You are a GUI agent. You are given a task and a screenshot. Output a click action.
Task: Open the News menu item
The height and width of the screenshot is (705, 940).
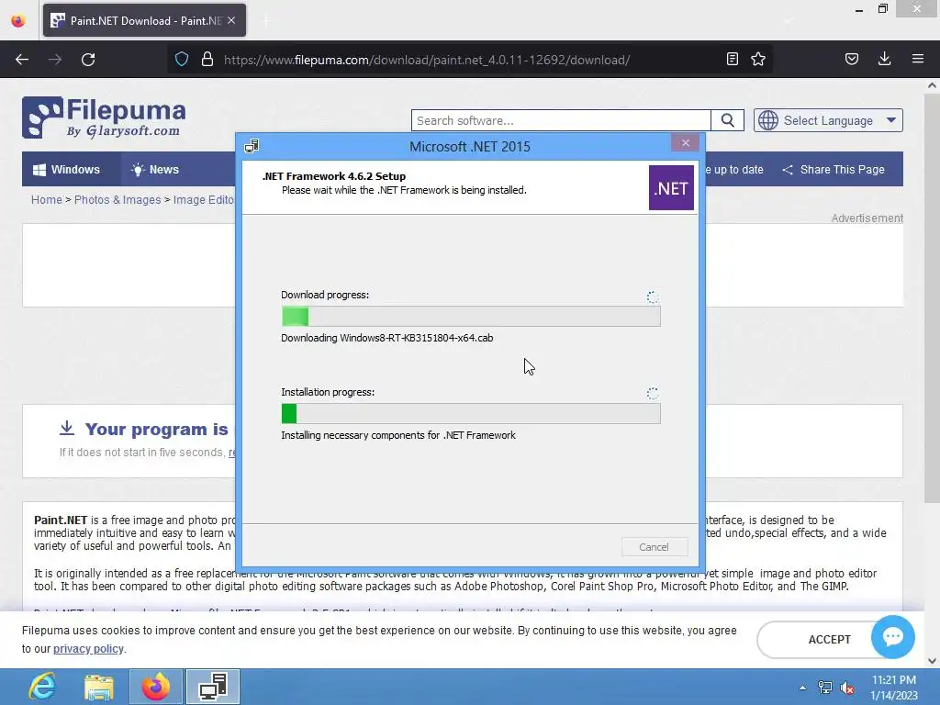click(x=154, y=170)
